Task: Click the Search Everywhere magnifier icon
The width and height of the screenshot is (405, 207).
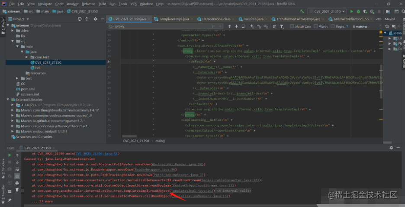Action: [x=403, y=12]
